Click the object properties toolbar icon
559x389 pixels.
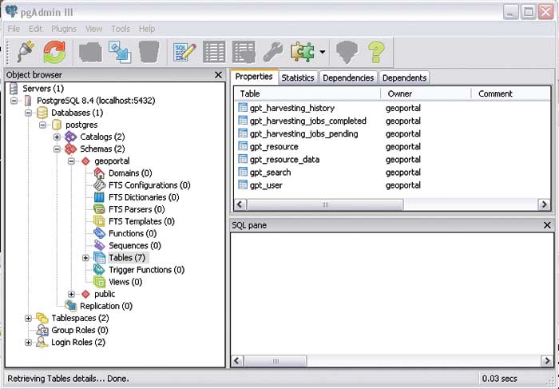(x=90, y=53)
